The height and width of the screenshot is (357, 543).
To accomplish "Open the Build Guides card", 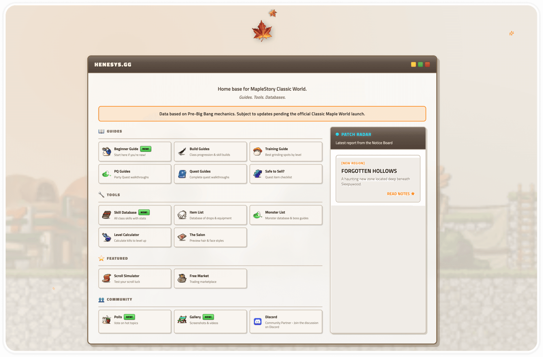I will coord(210,152).
